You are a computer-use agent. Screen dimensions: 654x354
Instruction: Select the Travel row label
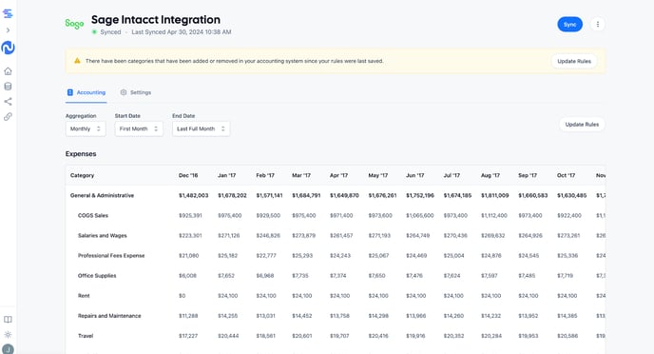point(86,336)
